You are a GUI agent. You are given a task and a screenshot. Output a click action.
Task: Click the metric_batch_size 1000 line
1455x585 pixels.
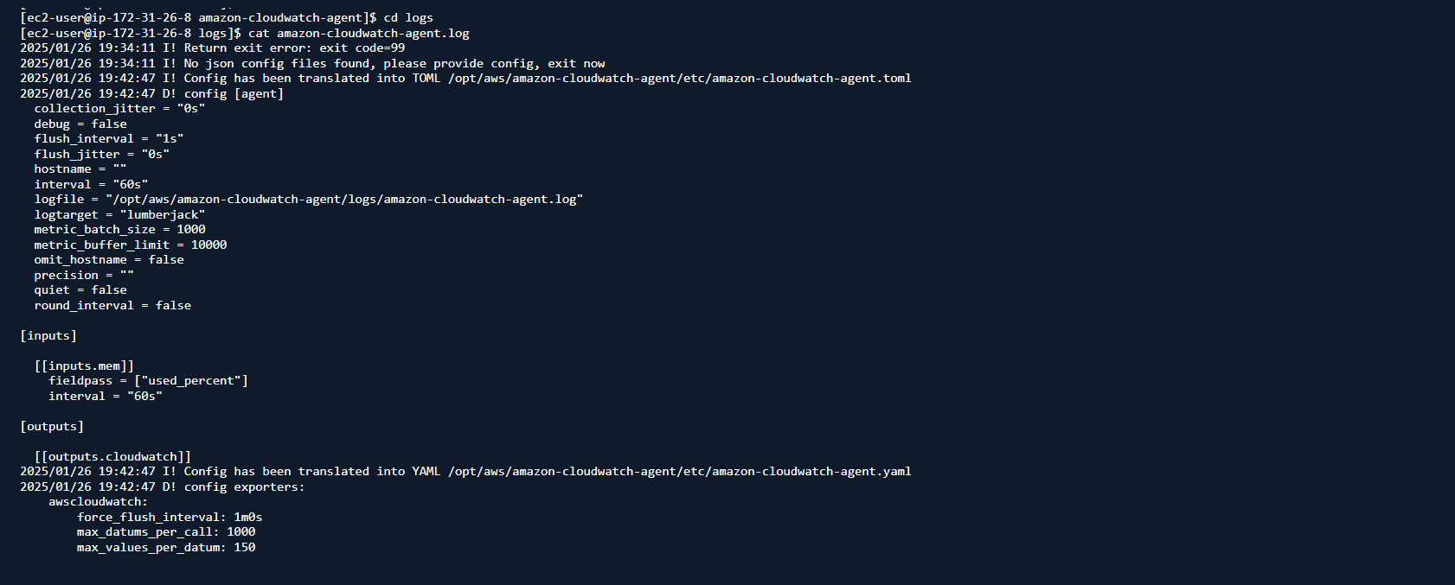tap(119, 230)
